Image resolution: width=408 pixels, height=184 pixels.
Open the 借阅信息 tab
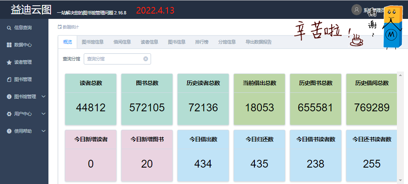pos(122,42)
